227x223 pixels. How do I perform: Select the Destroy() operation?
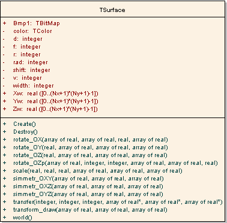coord(25,132)
